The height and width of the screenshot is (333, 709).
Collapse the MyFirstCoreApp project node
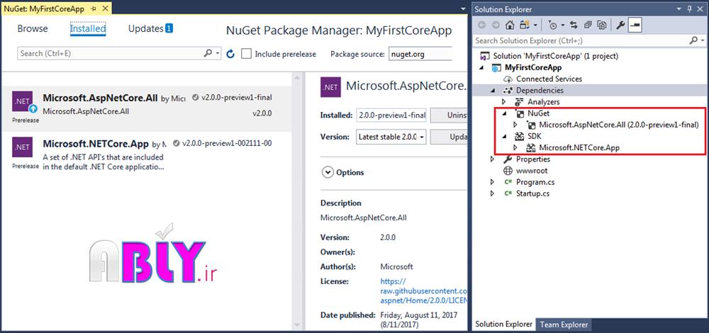(482, 68)
